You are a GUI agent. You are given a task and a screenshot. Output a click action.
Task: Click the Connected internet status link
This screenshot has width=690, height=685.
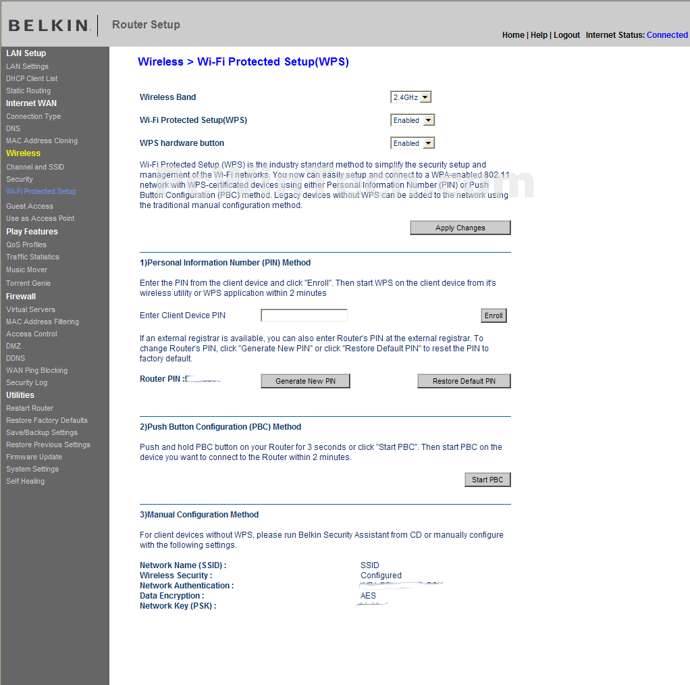tap(667, 34)
